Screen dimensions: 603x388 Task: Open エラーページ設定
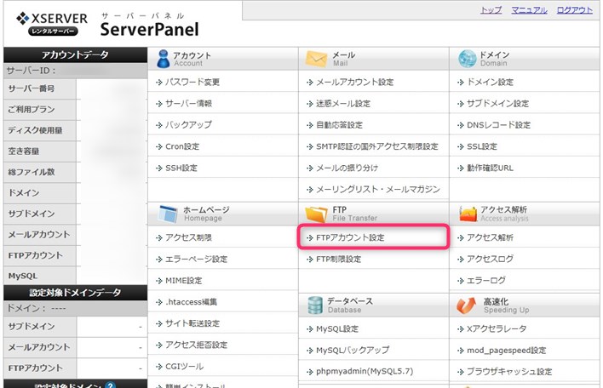click(x=196, y=259)
